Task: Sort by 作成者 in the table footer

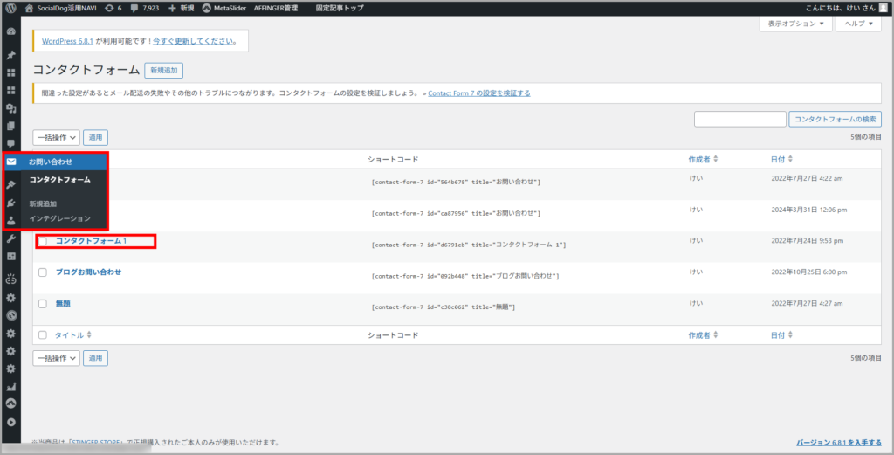Action: pyautogui.click(x=703, y=335)
